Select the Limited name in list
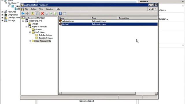 (65, 24)
